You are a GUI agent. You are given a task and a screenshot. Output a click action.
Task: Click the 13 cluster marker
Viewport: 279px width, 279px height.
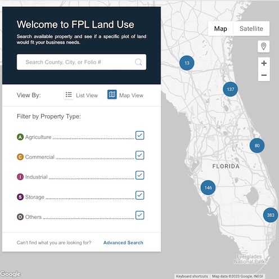pyautogui.click(x=187, y=63)
